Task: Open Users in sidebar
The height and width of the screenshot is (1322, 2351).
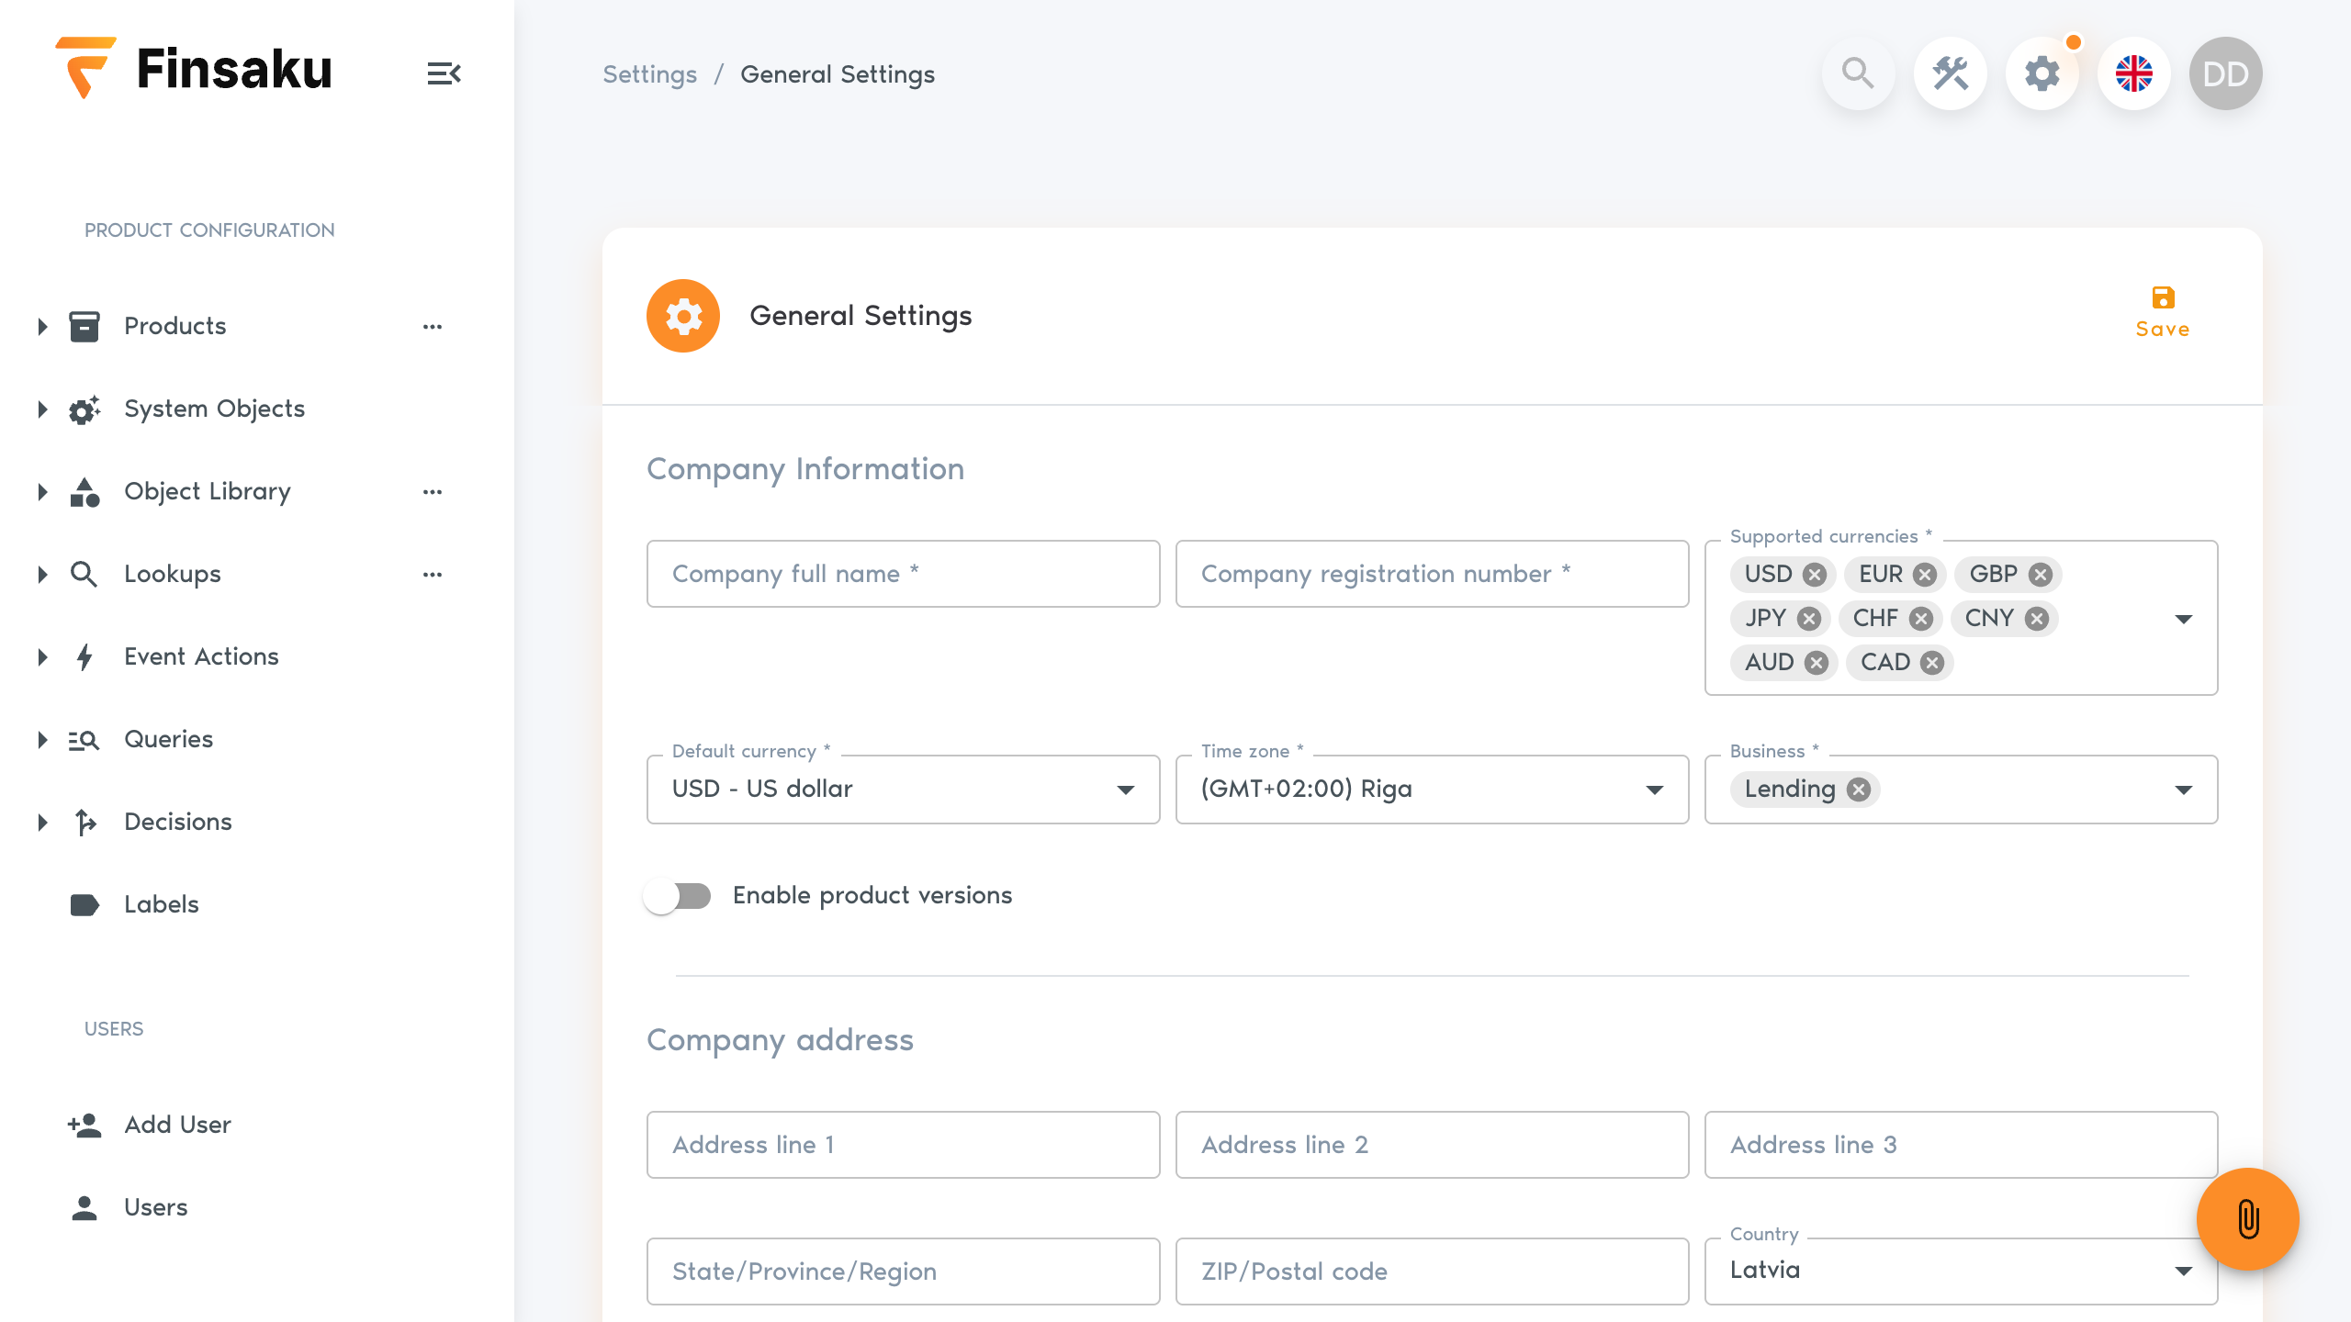Action: pos(155,1207)
